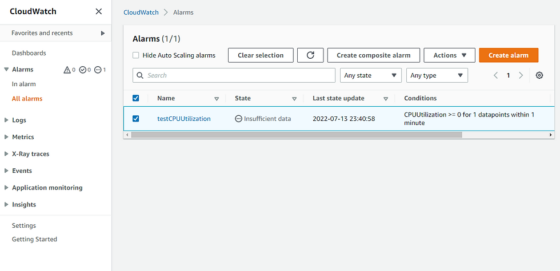Click Create composite alarm button
Screen dimensions: 560x271
pyautogui.click(x=374, y=55)
